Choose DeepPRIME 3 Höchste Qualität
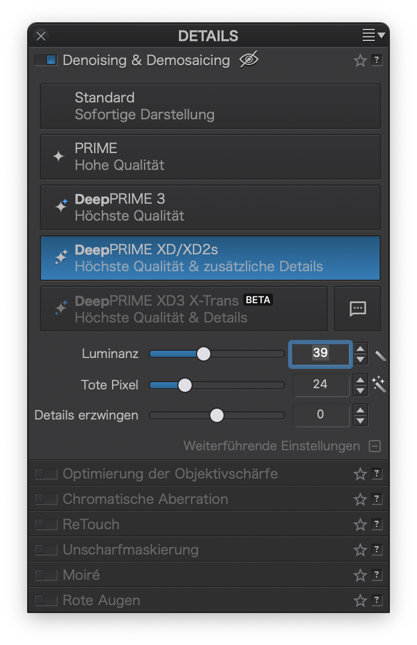417x645 pixels. 210,207
